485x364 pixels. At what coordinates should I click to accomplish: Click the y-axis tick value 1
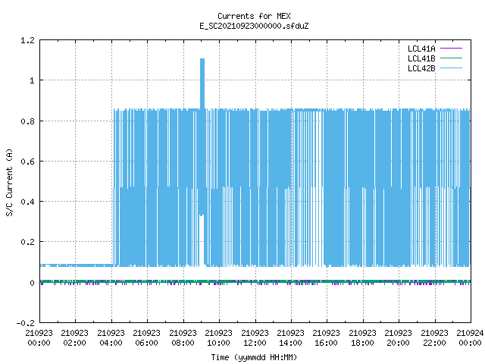32,80
